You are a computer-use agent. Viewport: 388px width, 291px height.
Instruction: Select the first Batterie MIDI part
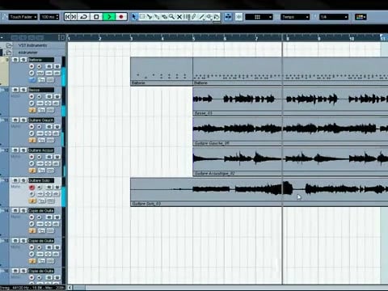click(x=162, y=71)
